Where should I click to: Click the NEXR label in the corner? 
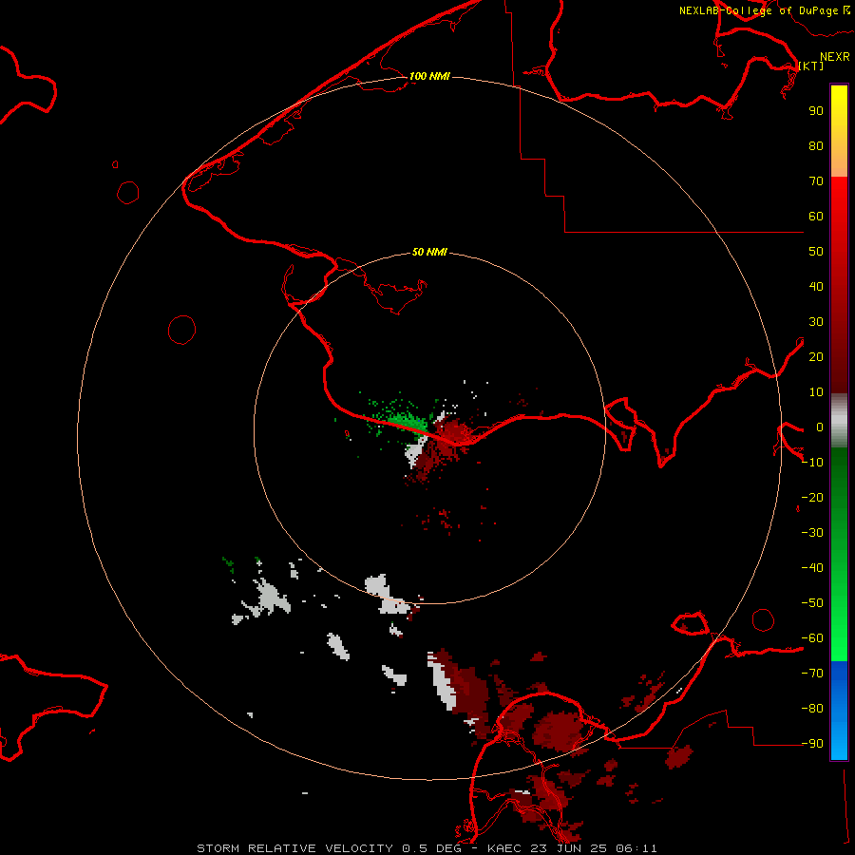coord(835,57)
